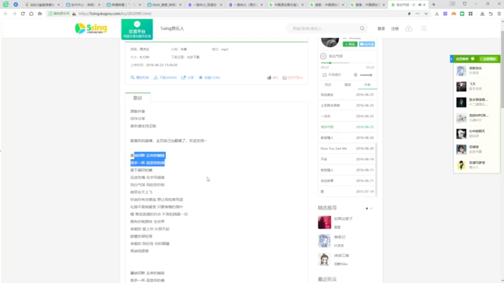Viewport: 504px width, 283px height.
Task: Switch 精选推荐 carousel to second dot
Action: [x=371, y=209]
